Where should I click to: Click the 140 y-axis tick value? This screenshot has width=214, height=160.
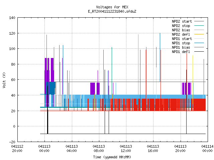[x=12, y=18]
